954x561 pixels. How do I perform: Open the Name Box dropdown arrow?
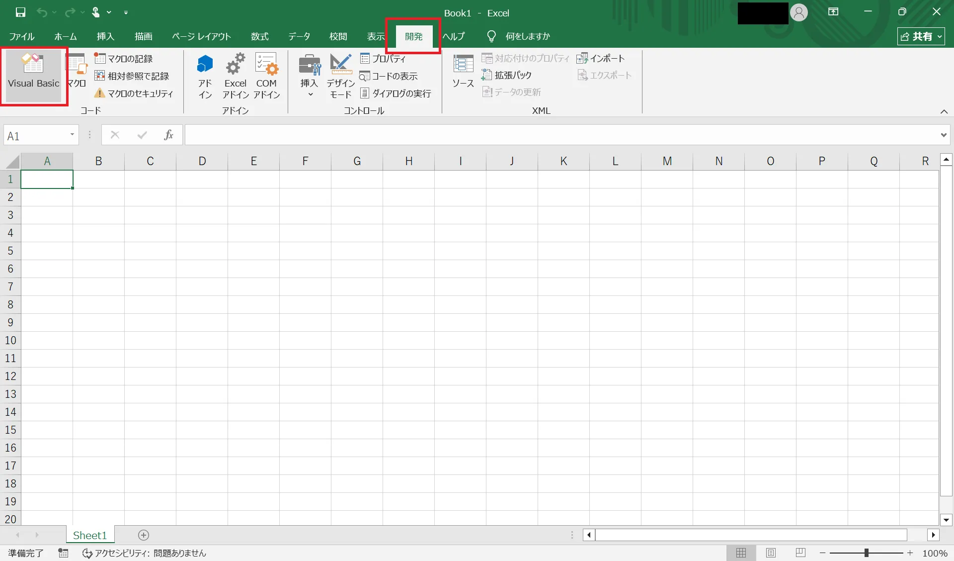pyautogui.click(x=72, y=135)
